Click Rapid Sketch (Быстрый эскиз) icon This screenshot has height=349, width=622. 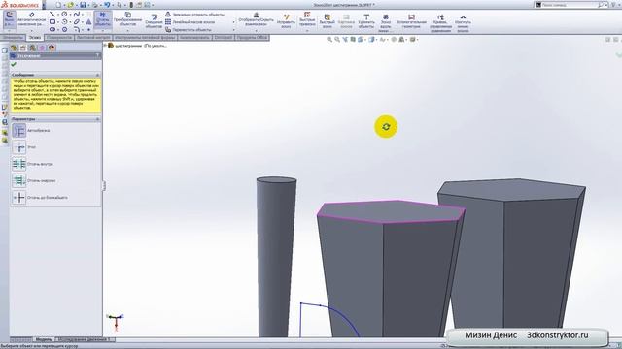pyautogui.click(x=328, y=17)
